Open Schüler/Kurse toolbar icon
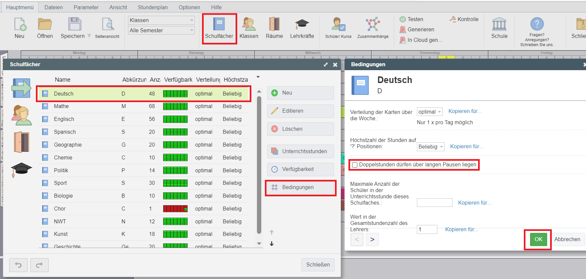Image resolution: width=586 pixels, height=279 pixels. click(x=338, y=24)
